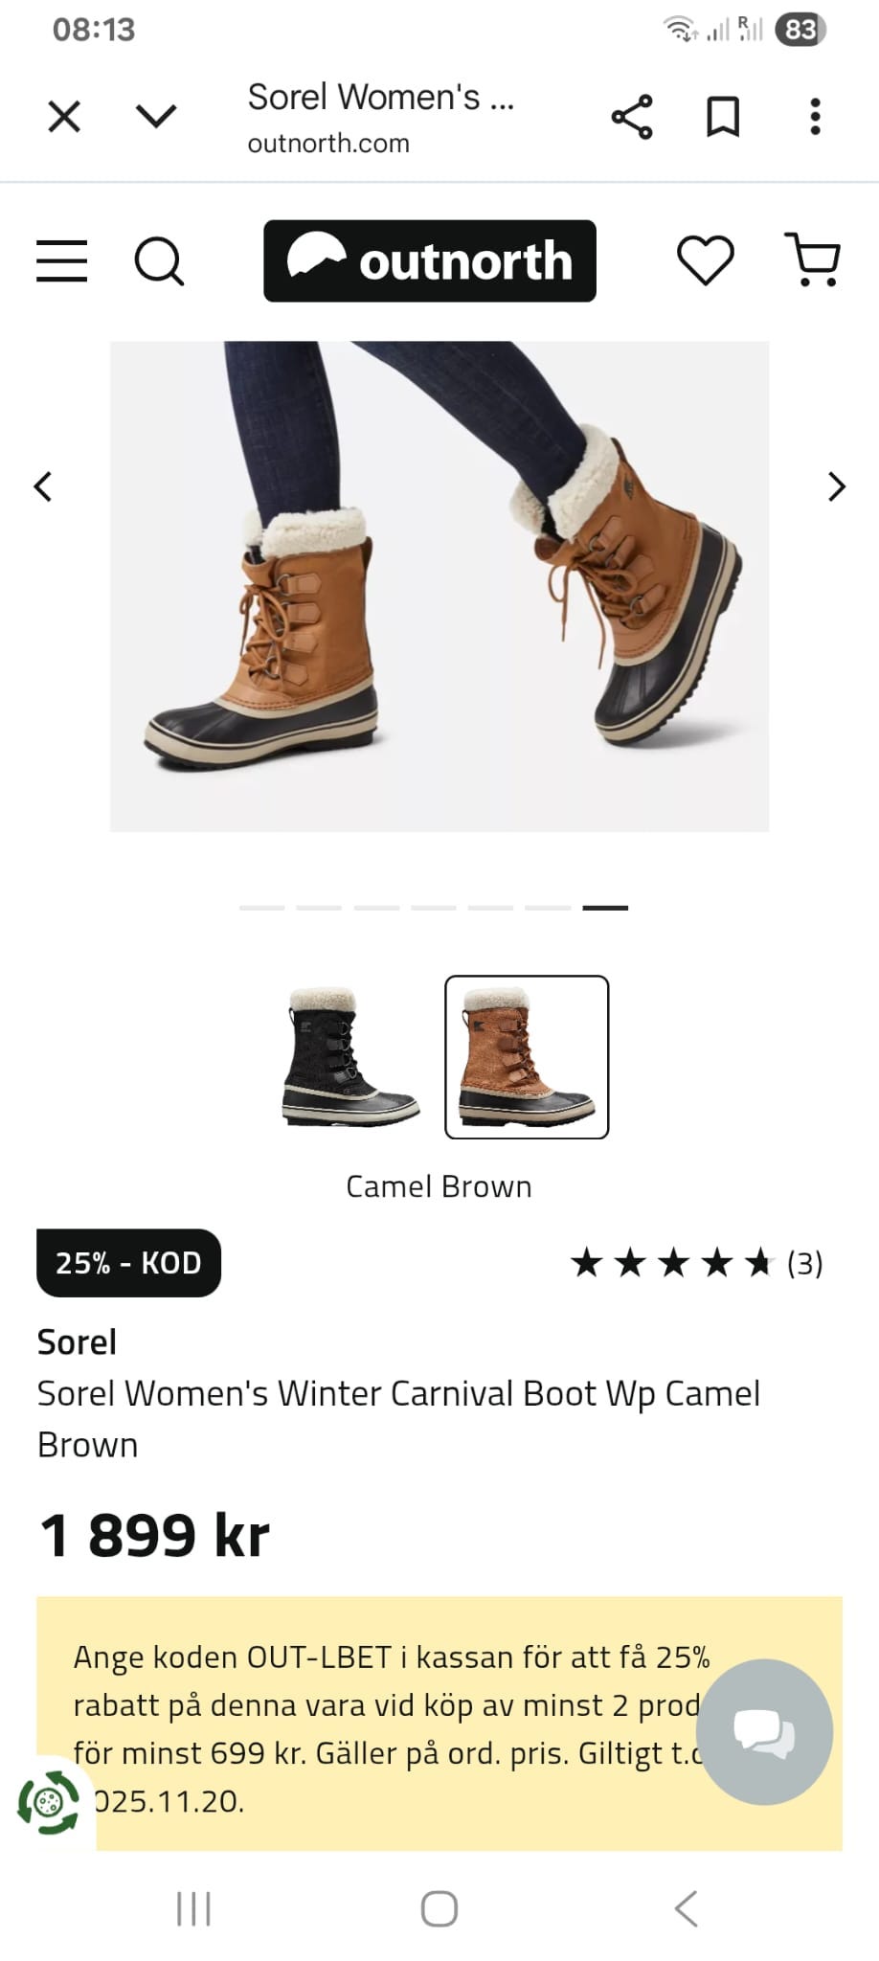Show the previous product image

pyautogui.click(x=43, y=486)
